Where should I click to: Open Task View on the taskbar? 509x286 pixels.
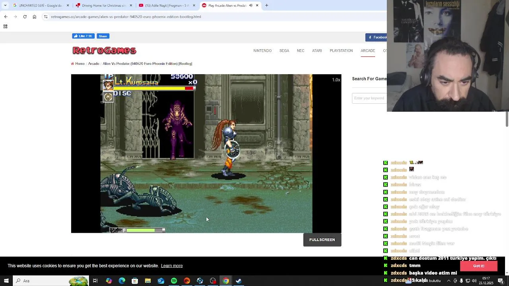click(x=95, y=281)
